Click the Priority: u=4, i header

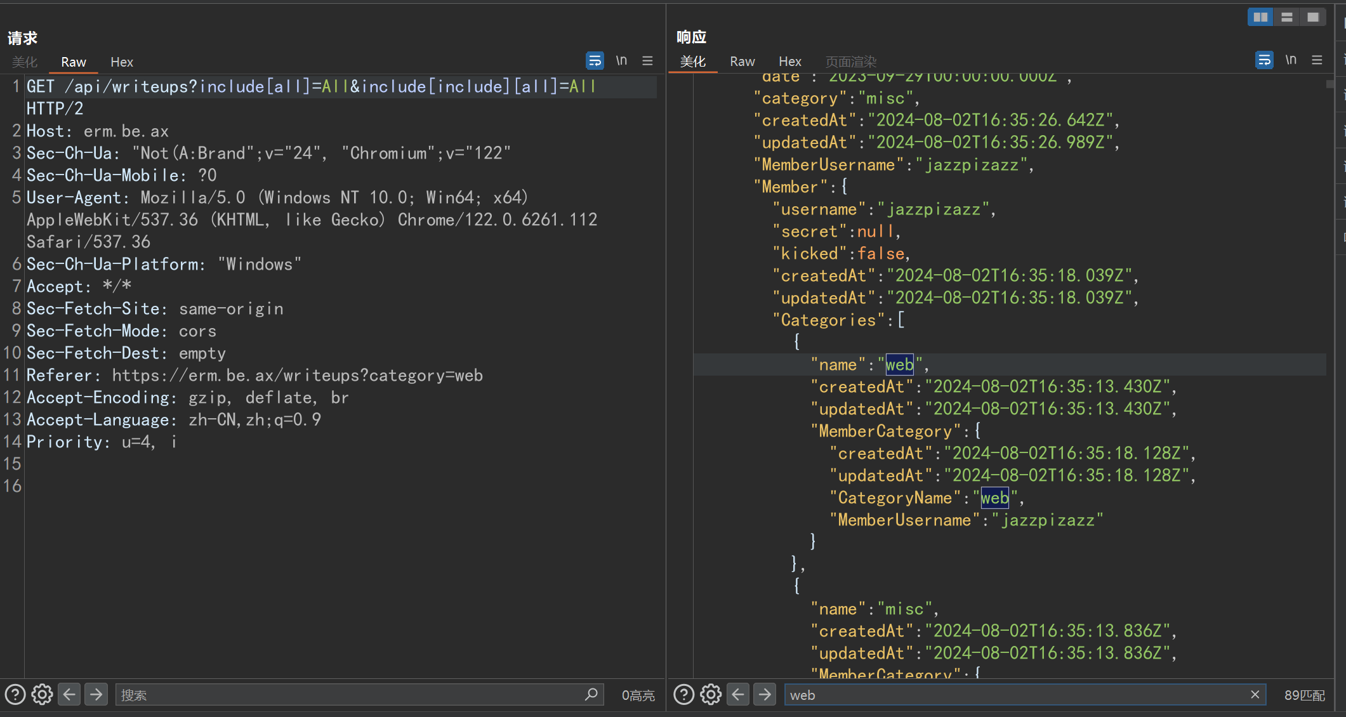point(102,442)
